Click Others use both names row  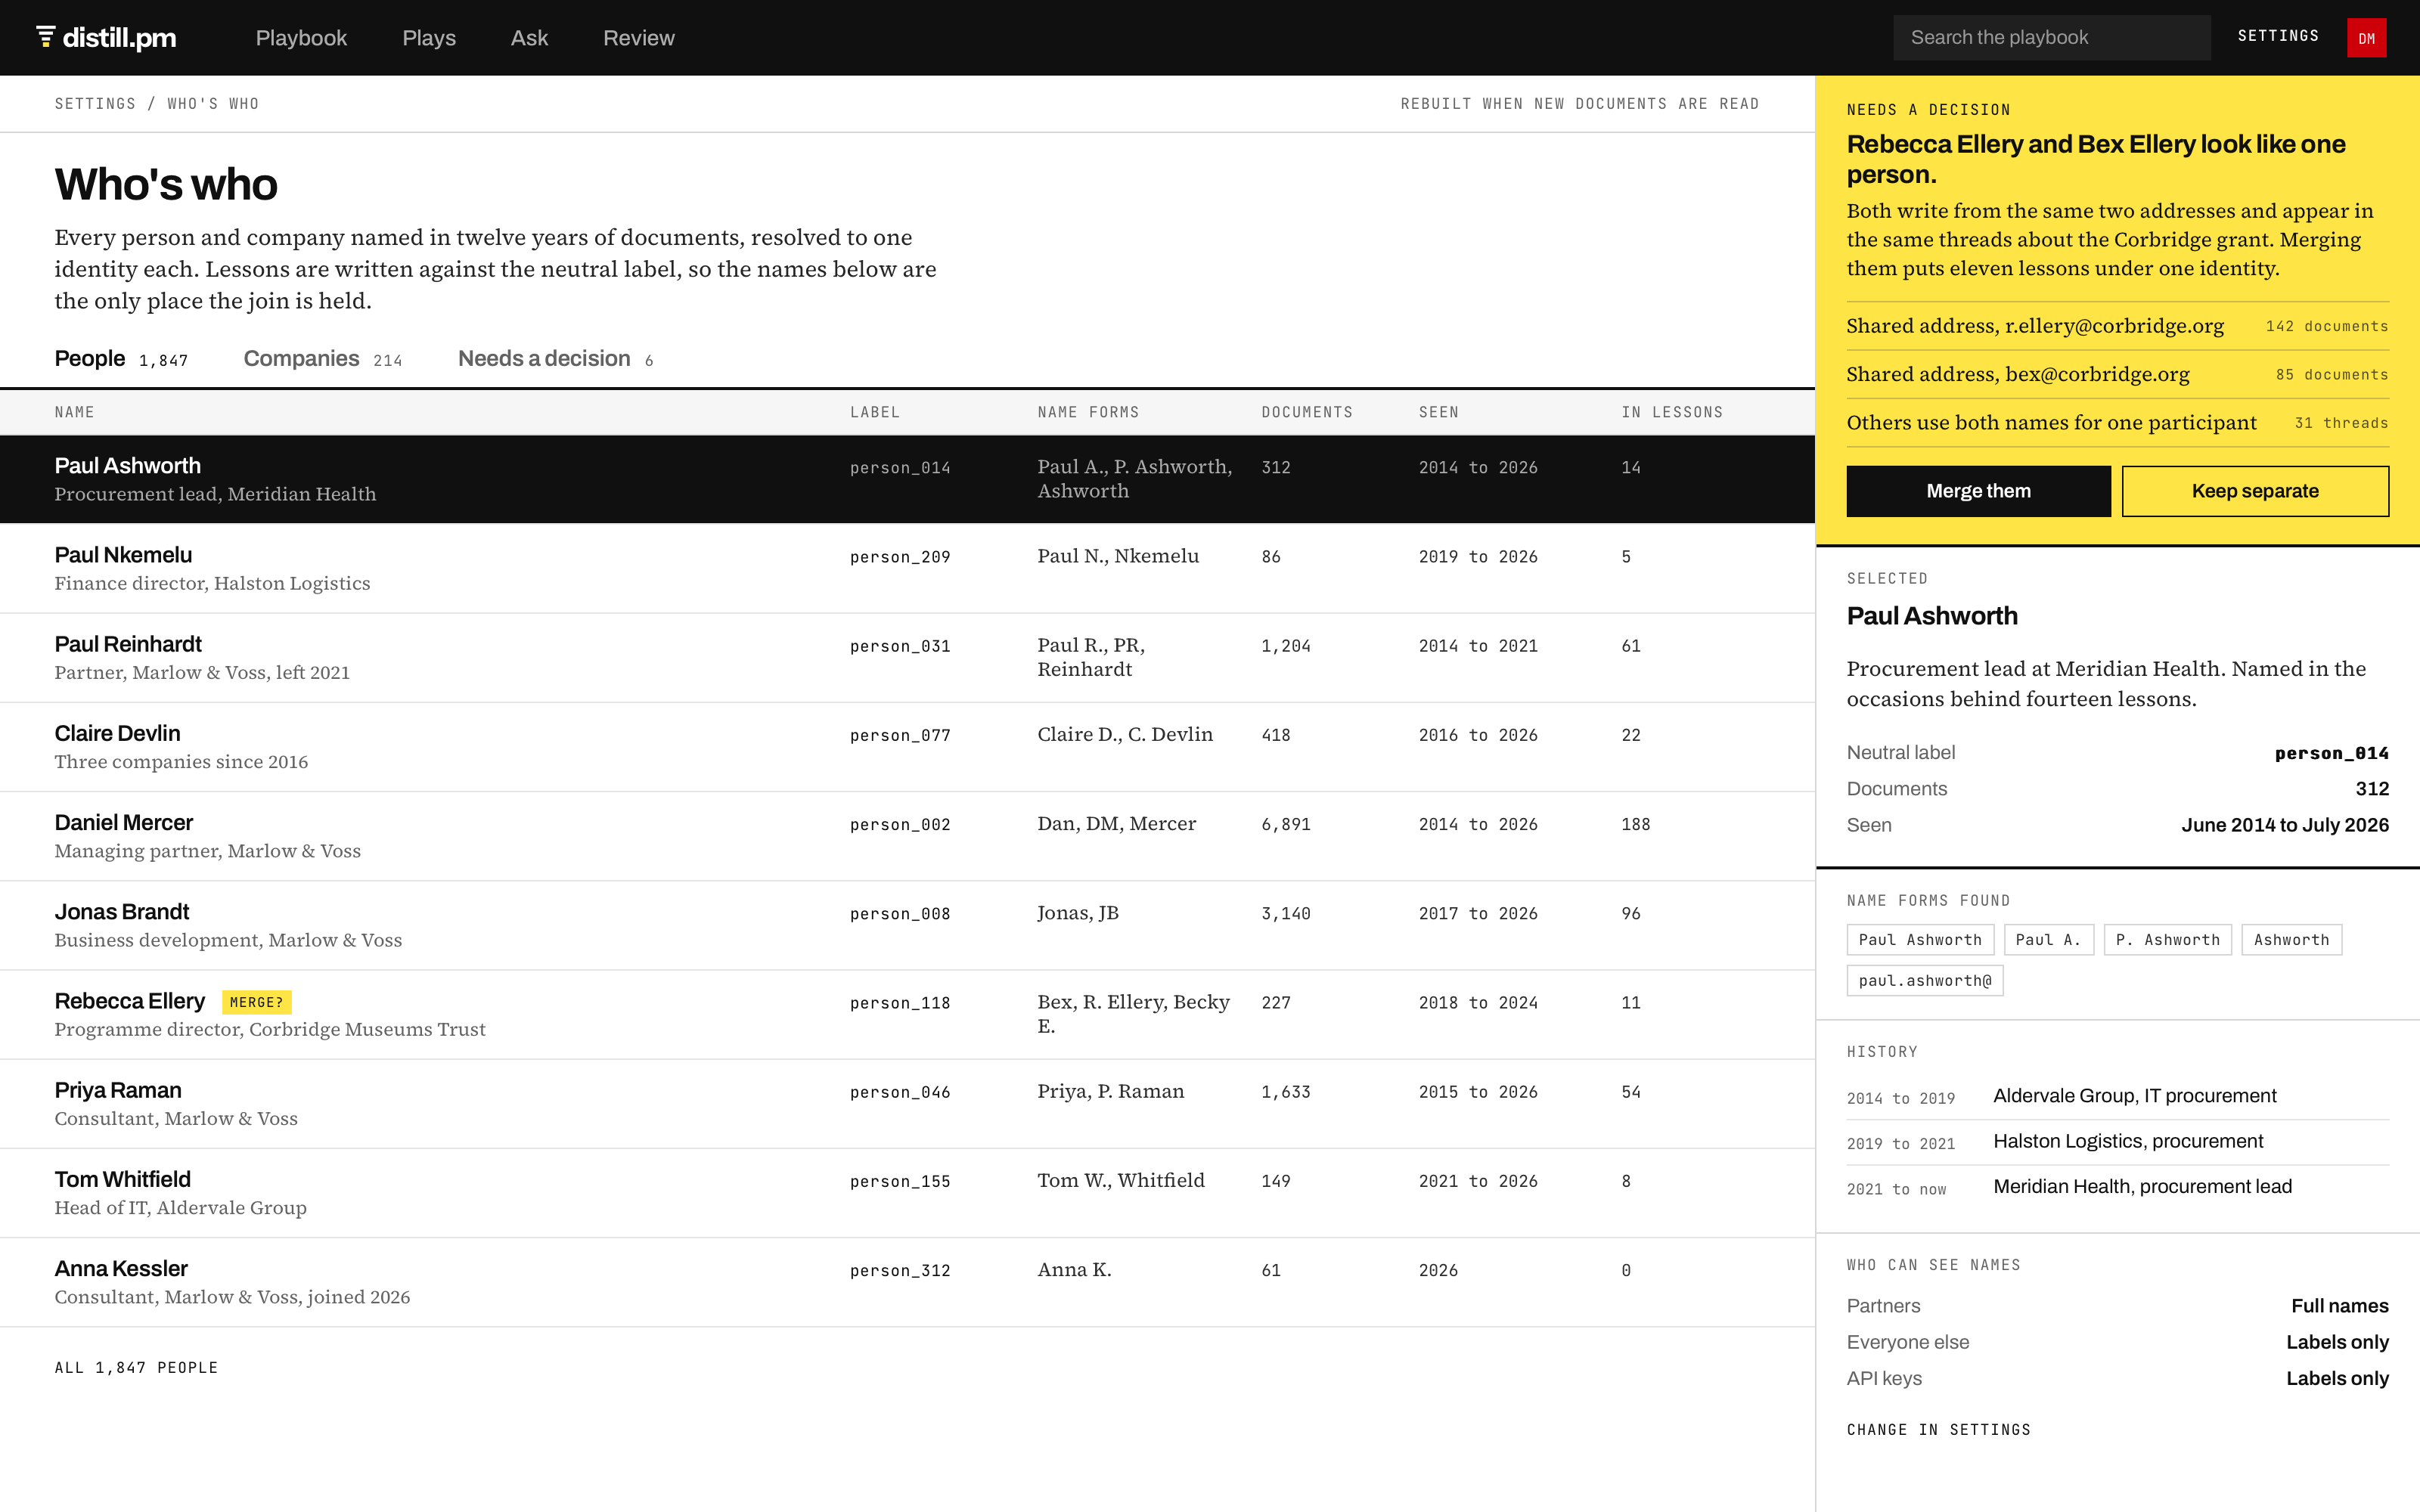[x=2117, y=423]
